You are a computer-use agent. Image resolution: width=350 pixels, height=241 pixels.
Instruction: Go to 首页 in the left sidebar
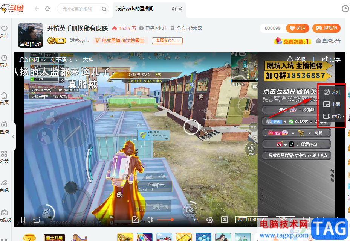(4, 99)
